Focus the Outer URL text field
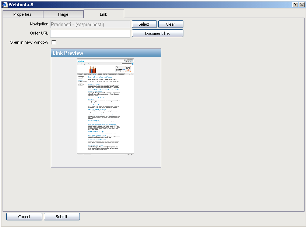The image size is (306, 227). point(90,33)
